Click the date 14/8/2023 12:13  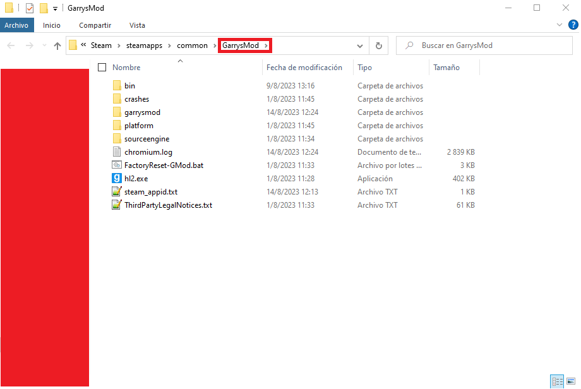point(292,192)
